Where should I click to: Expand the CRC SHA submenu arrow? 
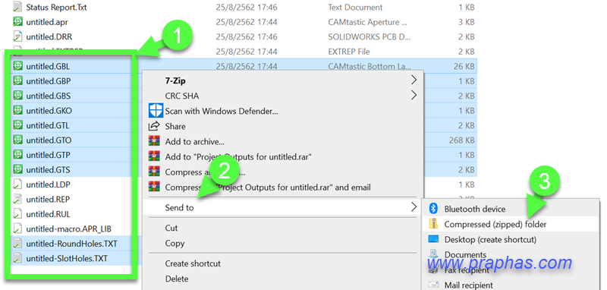(414, 95)
